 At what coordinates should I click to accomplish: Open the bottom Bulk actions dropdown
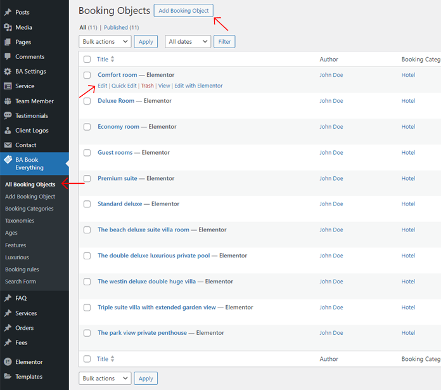pyautogui.click(x=105, y=379)
